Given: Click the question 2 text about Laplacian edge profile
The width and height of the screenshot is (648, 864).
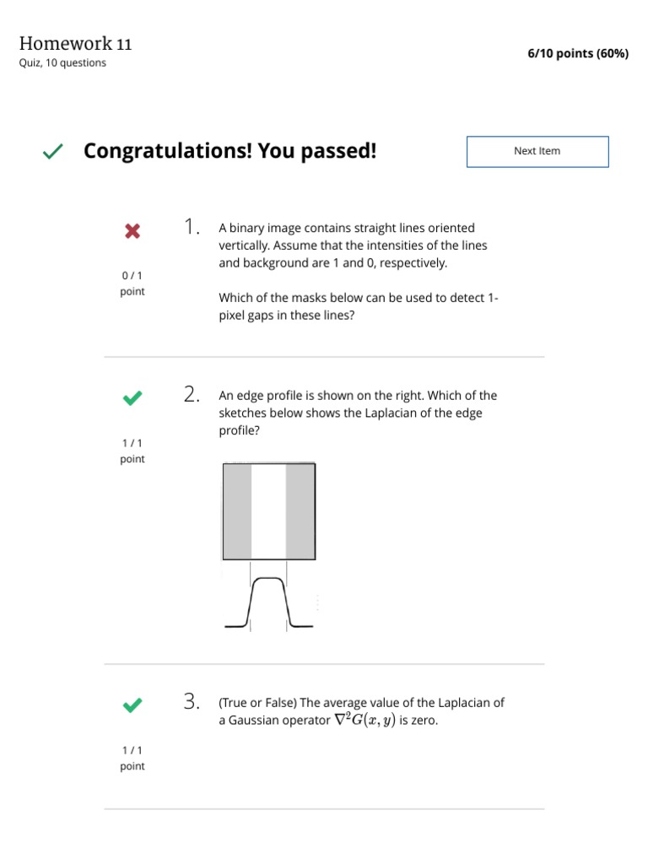Looking at the screenshot, I should (x=357, y=413).
